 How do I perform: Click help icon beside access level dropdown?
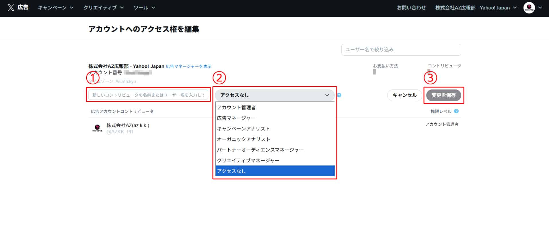339,95
